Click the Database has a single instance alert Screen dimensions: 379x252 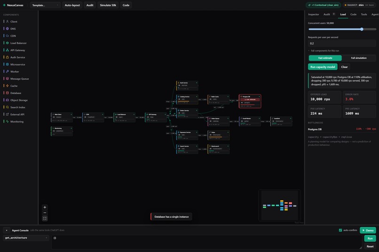171,216
